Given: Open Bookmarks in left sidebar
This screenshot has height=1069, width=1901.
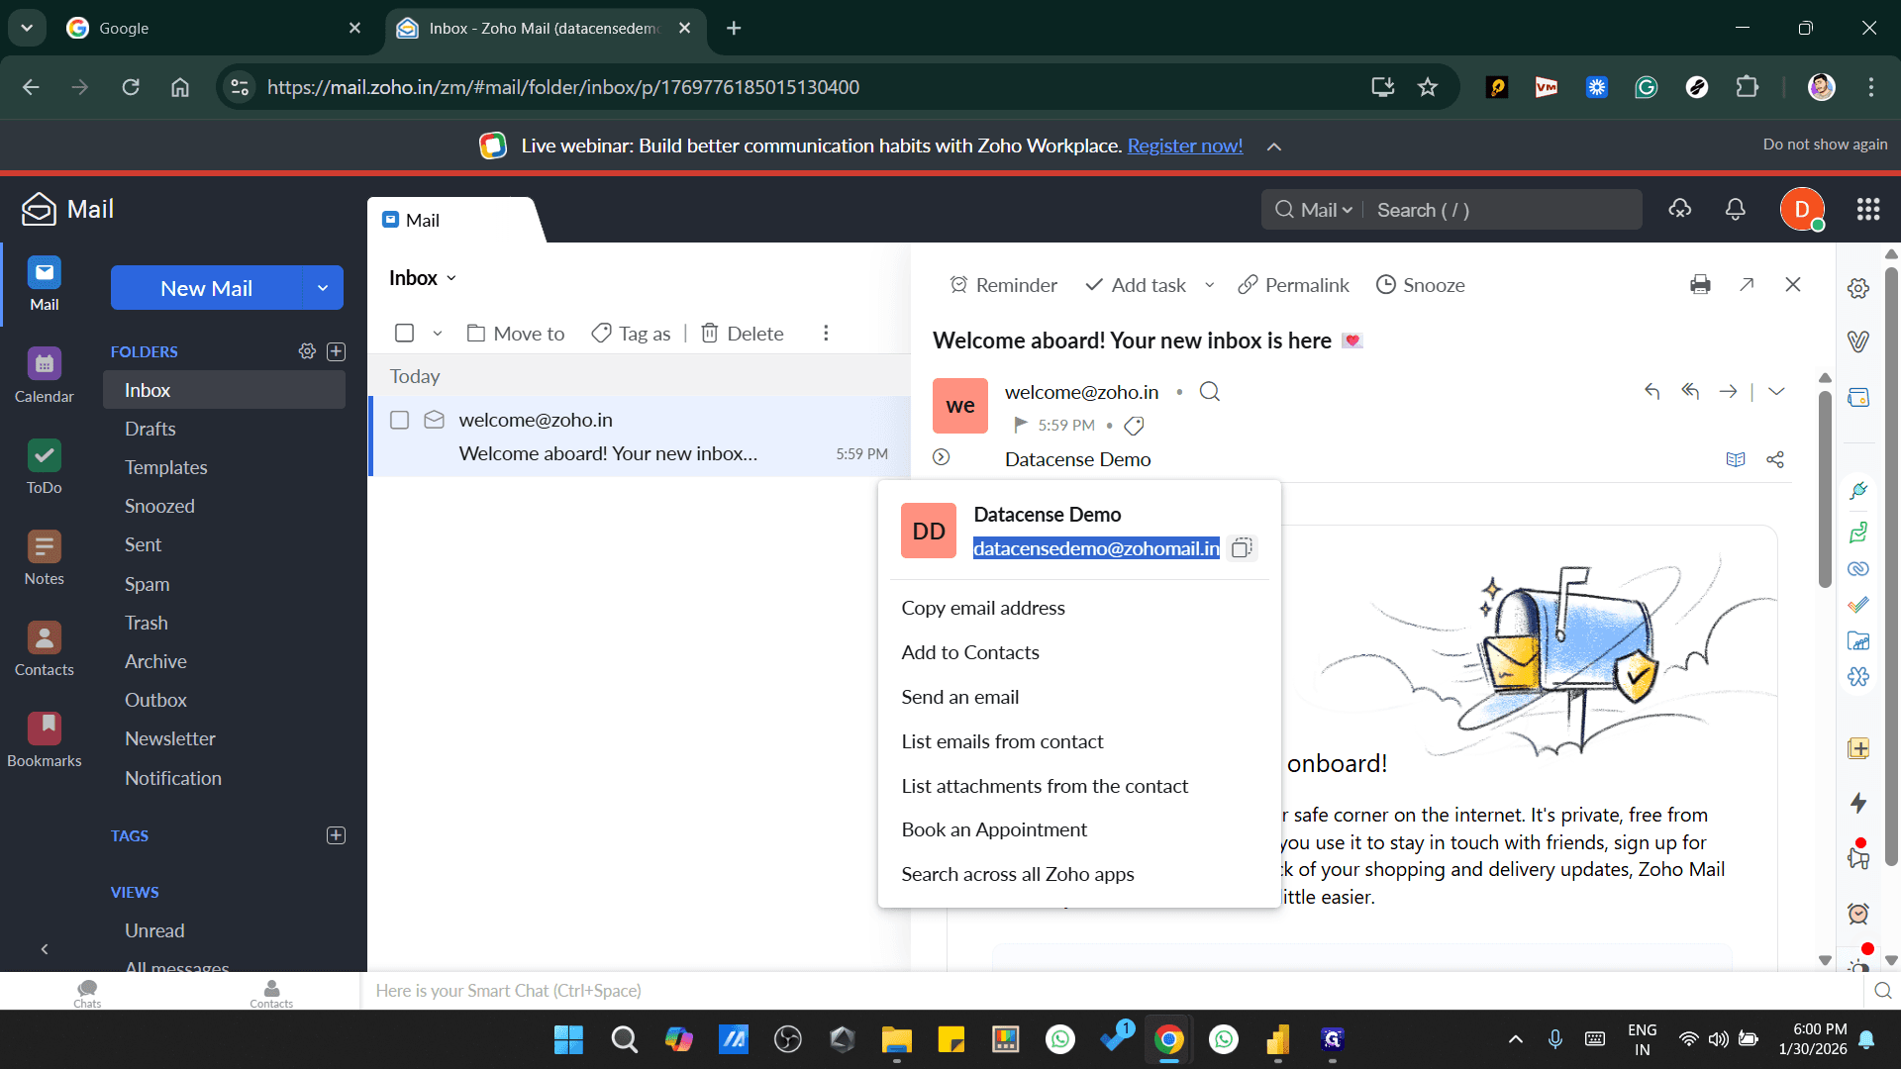Looking at the screenshot, I should [44, 739].
